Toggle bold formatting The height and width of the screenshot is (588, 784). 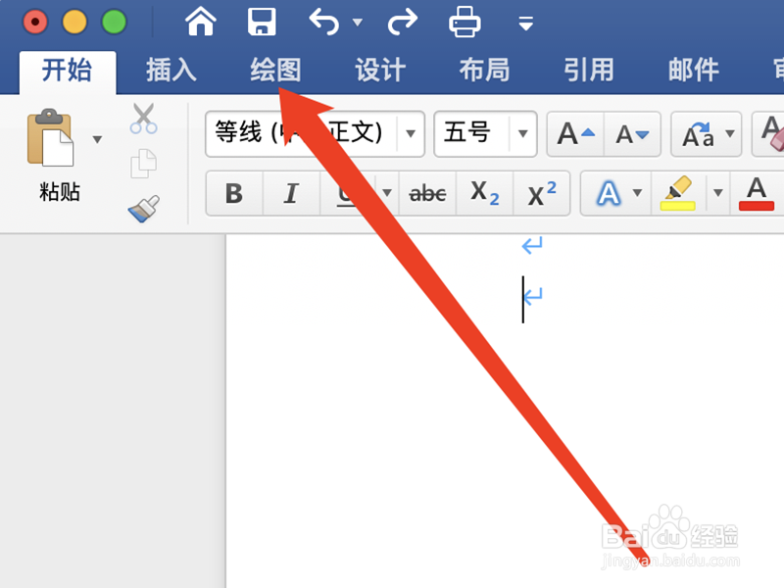234,193
